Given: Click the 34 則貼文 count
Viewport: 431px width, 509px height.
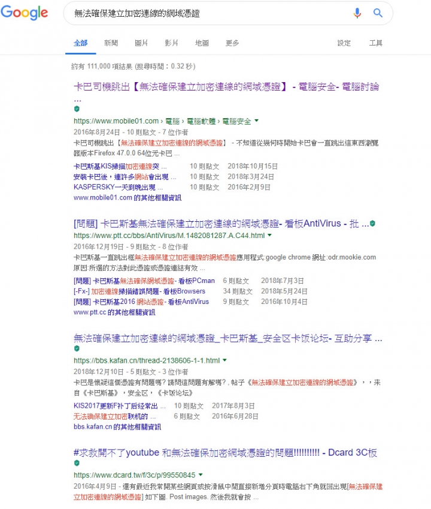Looking at the screenshot, I should tap(238, 291).
